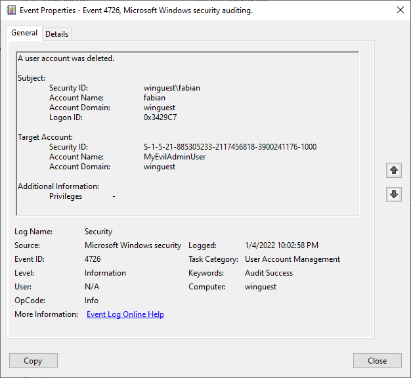Open the Event Log Online Help link
Image resolution: width=411 pixels, height=378 pixels.
coord(125,314)
